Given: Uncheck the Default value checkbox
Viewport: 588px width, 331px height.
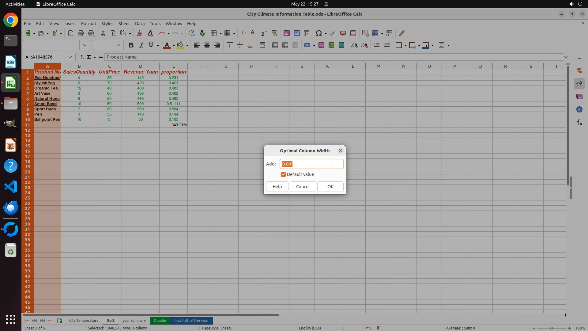Looking at the screenshot, I should [x=283, y=174].
